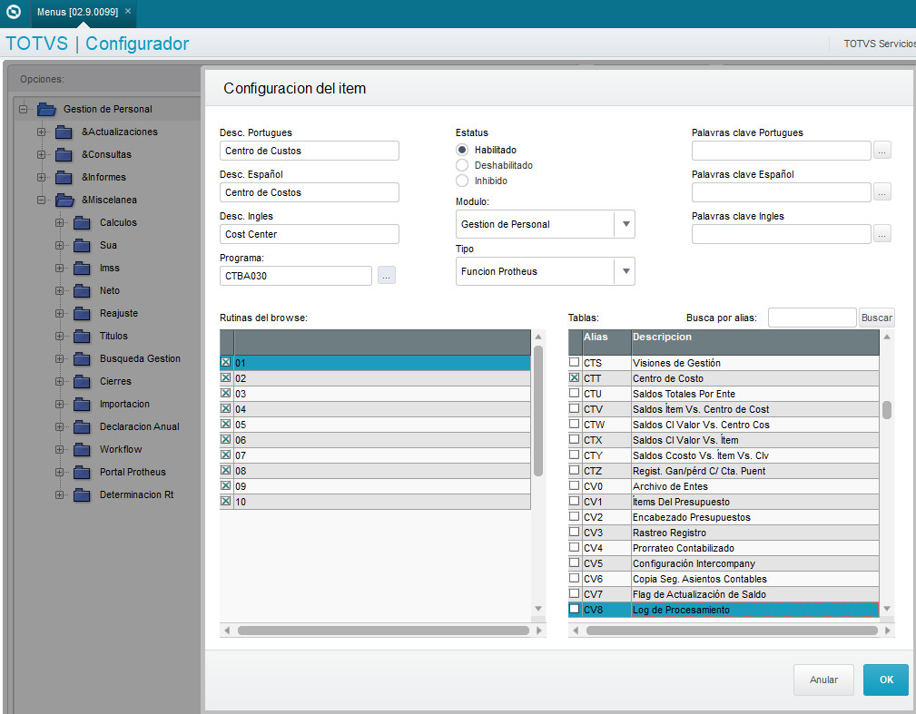Click the Rutinas horizontal scrollbar thumb
Image resolution: width=916 pixels, height=714 pixels.
click(x=383, y=631)
